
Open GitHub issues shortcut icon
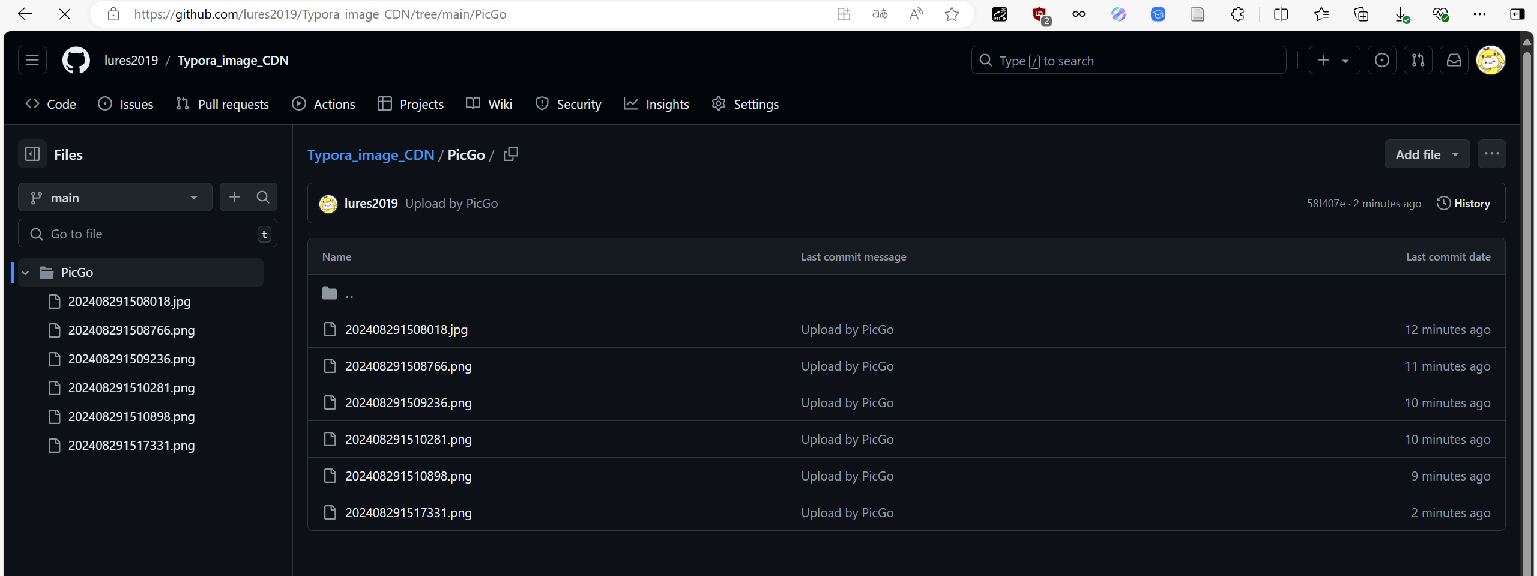click(x=1382, y=60)
